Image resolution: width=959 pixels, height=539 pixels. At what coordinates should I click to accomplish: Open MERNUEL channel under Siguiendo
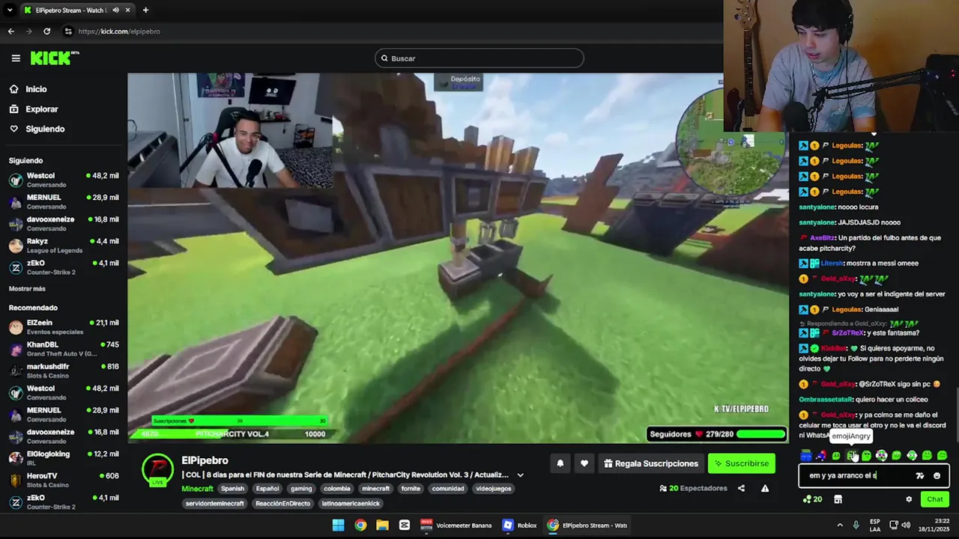(64, 202)
